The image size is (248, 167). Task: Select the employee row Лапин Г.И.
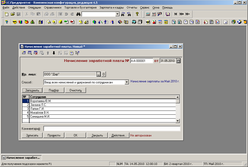99,109
